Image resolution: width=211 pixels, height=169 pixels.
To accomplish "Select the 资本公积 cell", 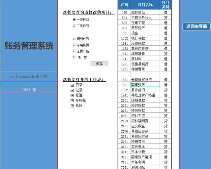I will tap(145, 152).
